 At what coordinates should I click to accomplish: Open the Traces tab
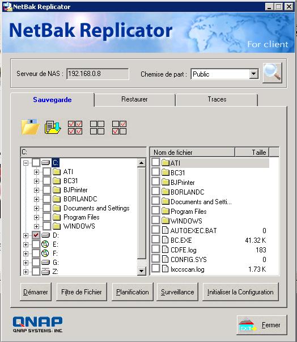point(217,100)
